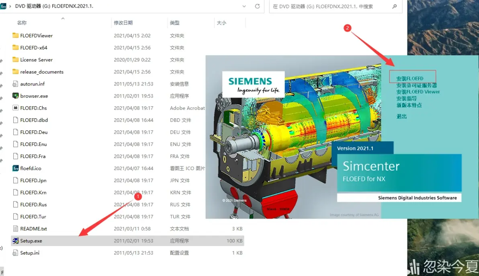
Task: Select the FLOEFD.Enu file icon
Action: tap(16, 144)
